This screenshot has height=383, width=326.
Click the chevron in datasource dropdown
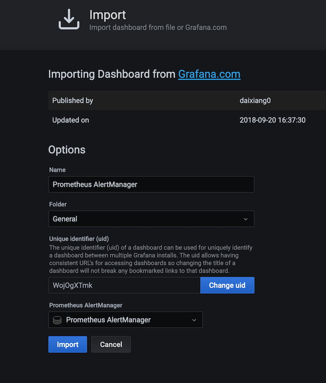(x=194, y=320)
